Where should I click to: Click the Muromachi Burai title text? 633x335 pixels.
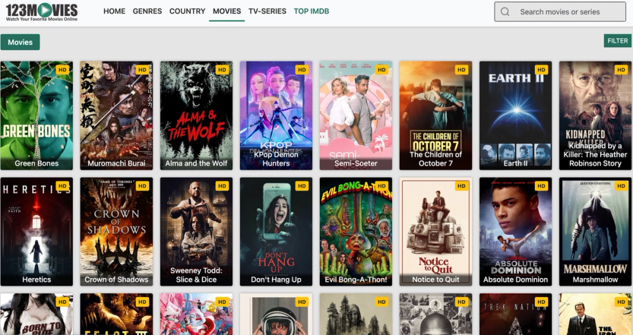(116, 163)
